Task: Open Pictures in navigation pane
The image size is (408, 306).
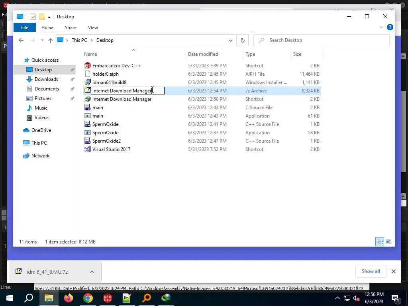Action: [x=43, y=98]
